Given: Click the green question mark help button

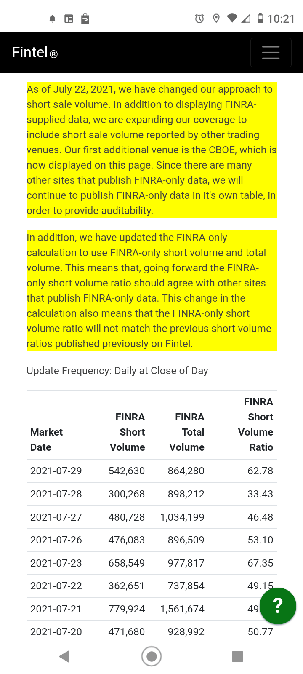Looking at the screenshot, I should pos(278,606).
